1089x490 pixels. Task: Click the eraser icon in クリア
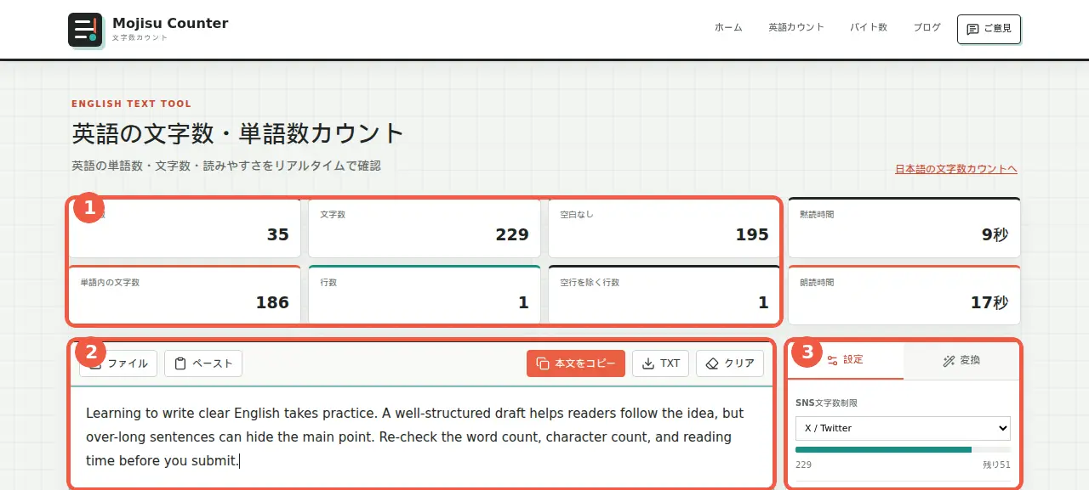tap(712, 363)
